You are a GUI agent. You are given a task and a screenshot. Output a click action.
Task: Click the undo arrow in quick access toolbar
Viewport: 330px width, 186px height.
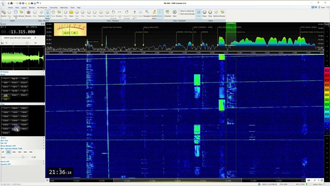(38, 3)
